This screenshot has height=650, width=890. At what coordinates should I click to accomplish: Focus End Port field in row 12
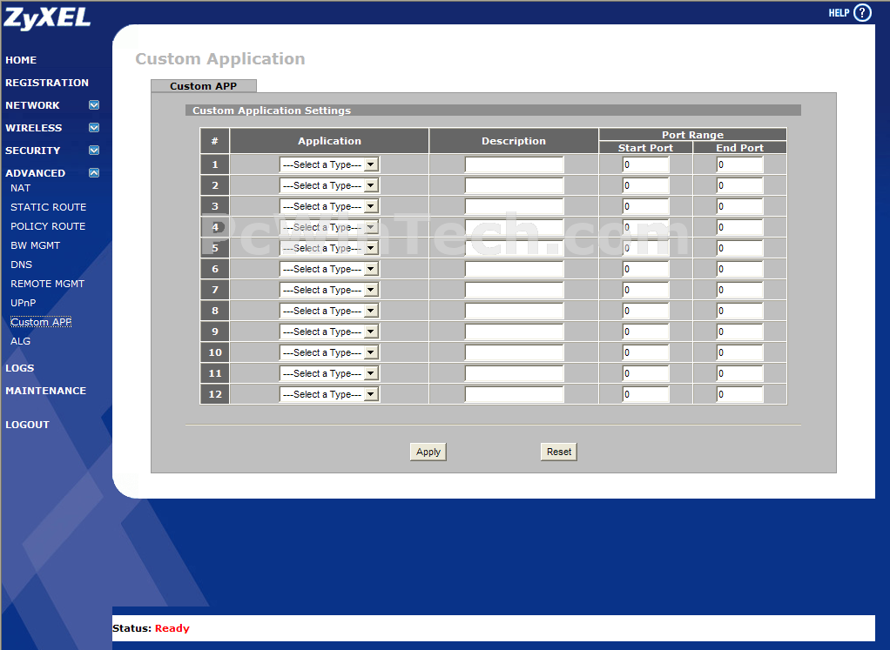point(740,394)
